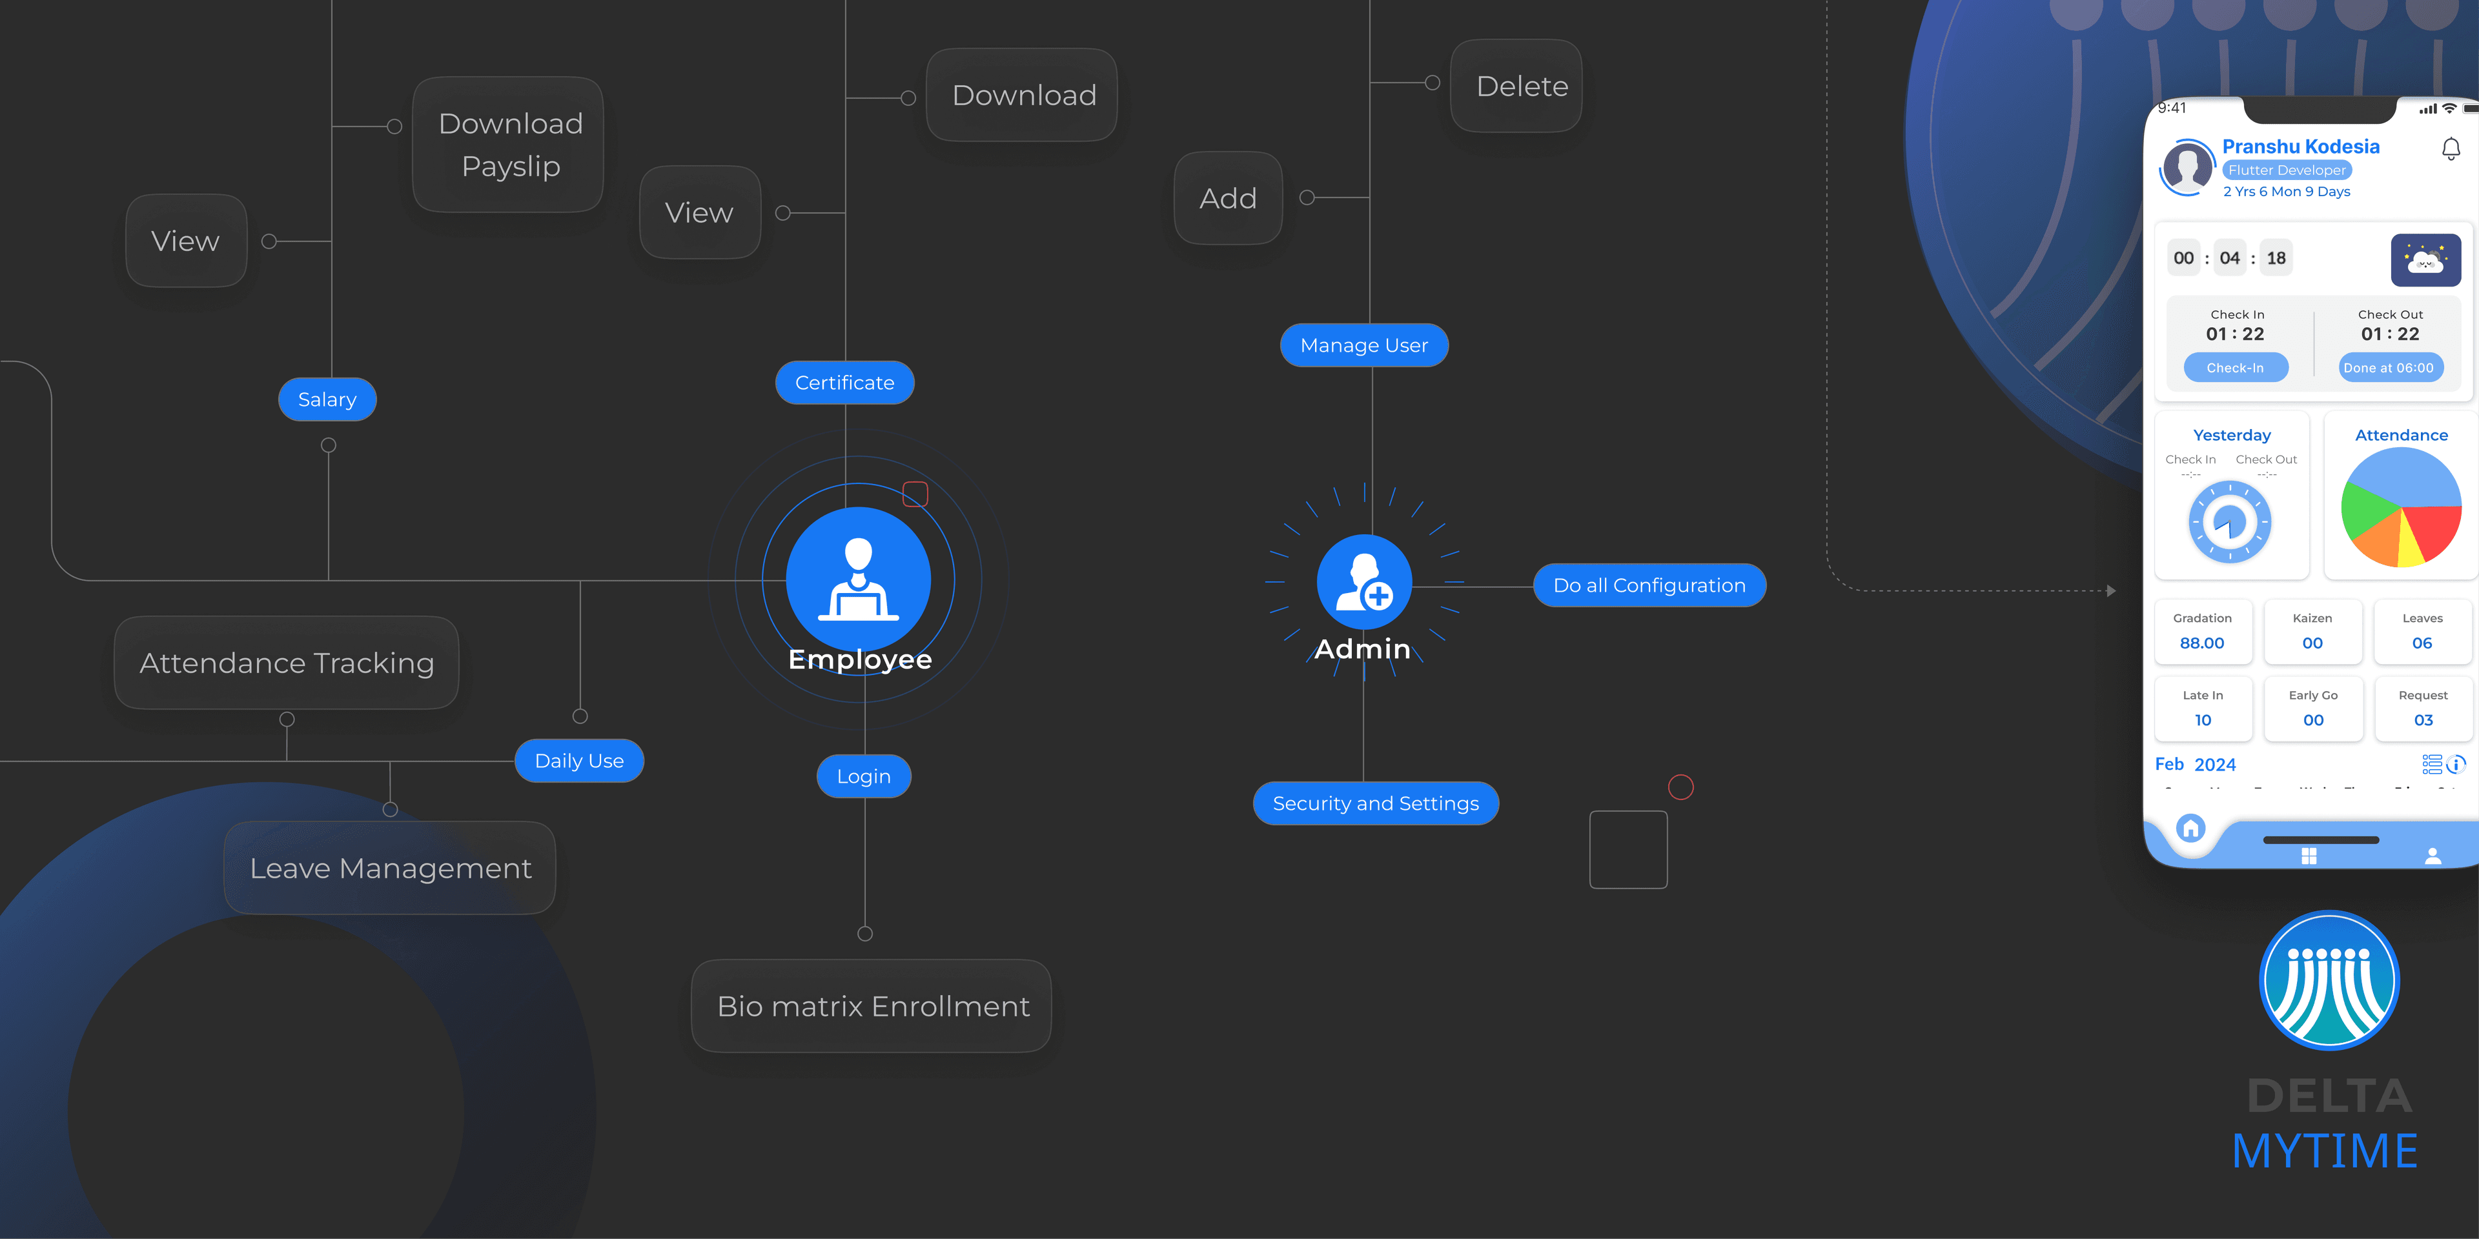Toggle the Done at 06:00 check-out status

pyautogui.click(x=2391, y=367)
